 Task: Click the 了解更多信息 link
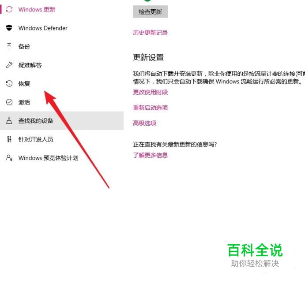pyautogui.click(x=150, y=155)
